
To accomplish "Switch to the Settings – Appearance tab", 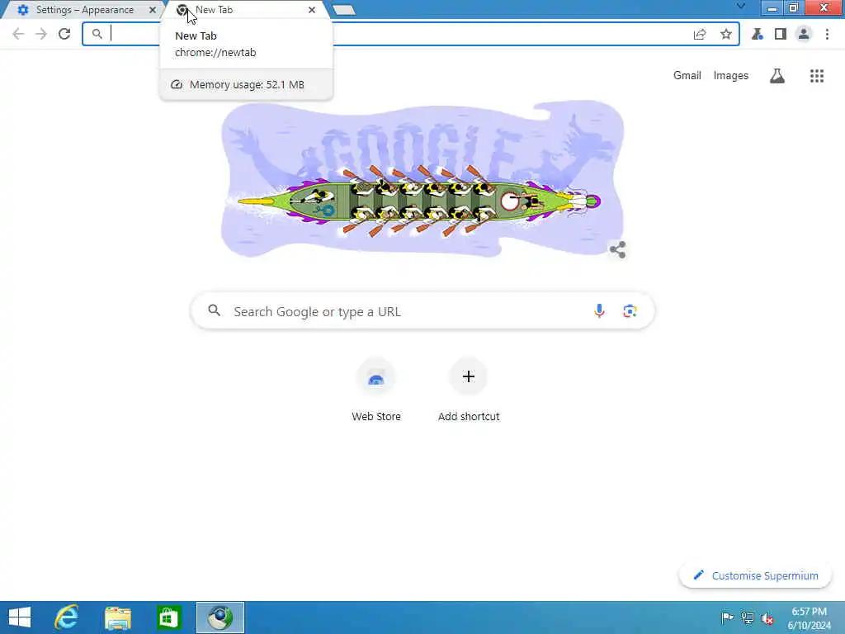I will pos(83,10).
